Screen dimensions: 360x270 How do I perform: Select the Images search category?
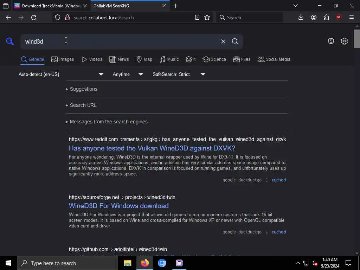point(63,59)
